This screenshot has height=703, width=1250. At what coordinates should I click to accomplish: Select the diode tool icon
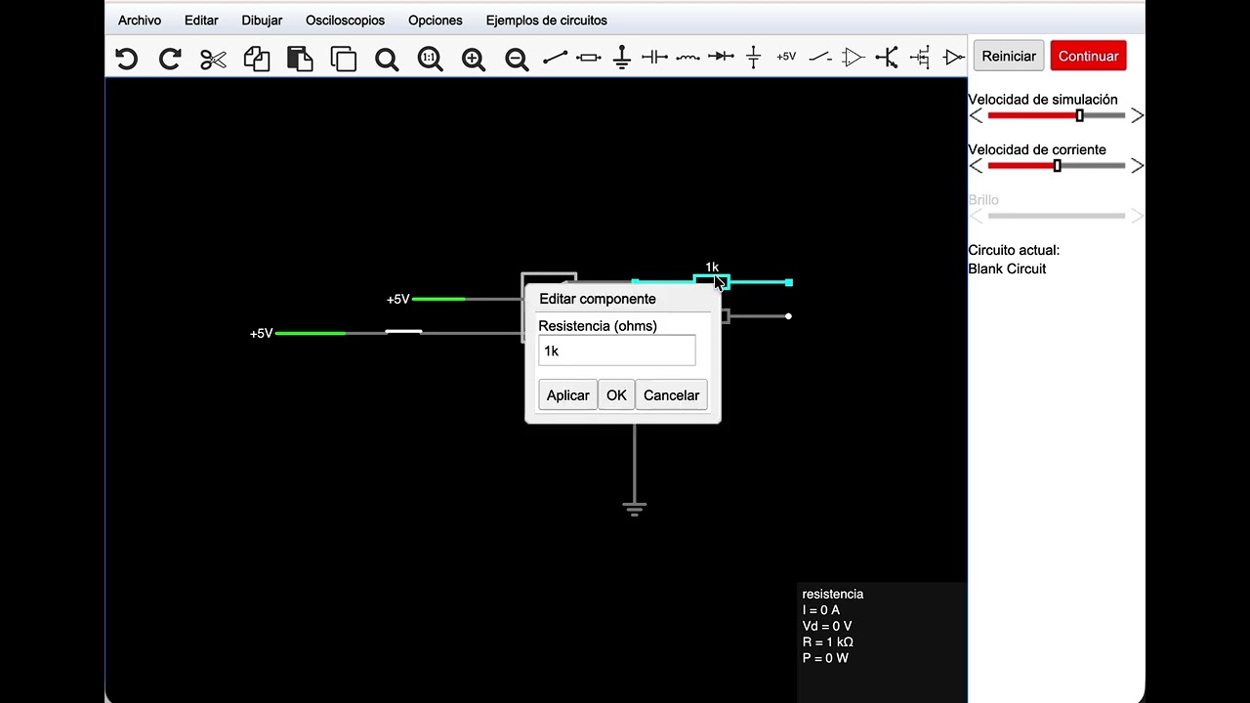tap(721, 58)
